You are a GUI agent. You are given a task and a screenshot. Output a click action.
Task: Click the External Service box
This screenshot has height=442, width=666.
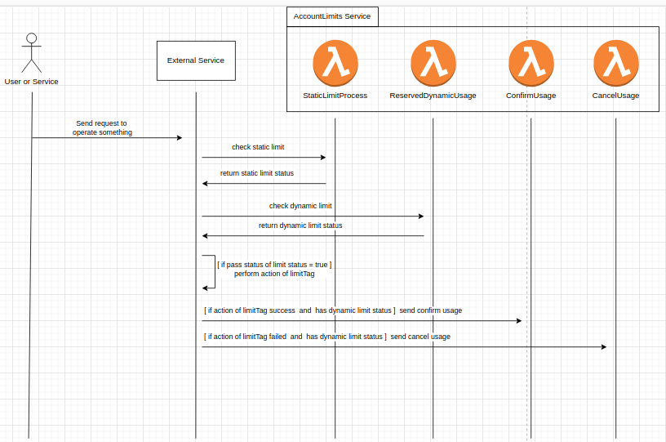point(196,60)
